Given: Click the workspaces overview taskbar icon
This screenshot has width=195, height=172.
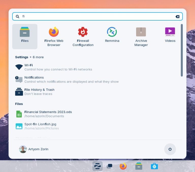Looking at the screenshot, I should [110, 166].
